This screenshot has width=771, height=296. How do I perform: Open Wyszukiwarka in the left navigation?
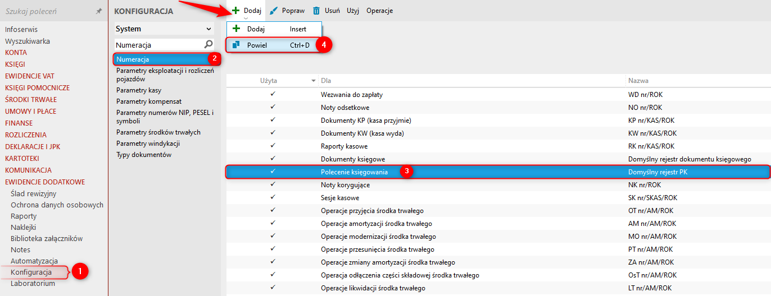coord(27,41)
